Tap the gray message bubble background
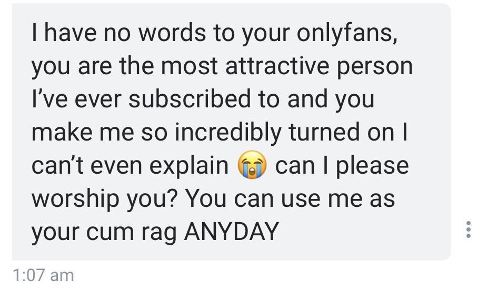The image size is (478, 290). point(232,132)
